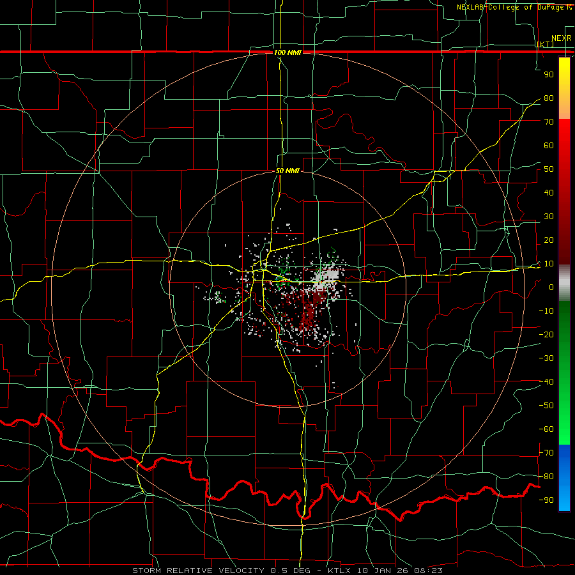Select the 40 value on the velocity scale
This screenshot has width=575, height=575.
tap(549, 193)
